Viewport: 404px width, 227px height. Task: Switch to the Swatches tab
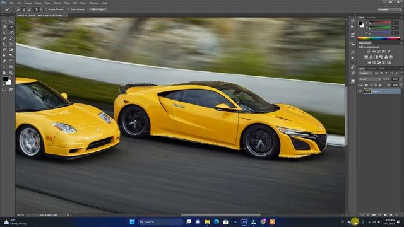click(372, 18)
